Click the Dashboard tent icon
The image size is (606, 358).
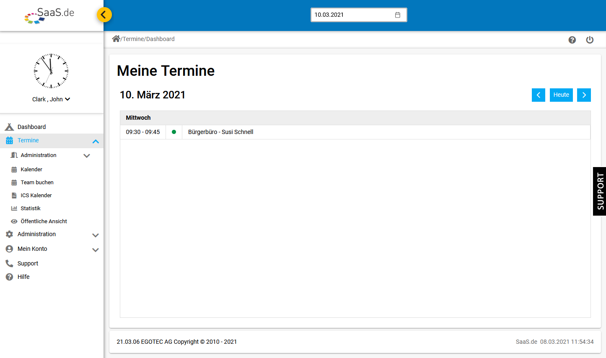pyautogui.click(x=9, y=127)
